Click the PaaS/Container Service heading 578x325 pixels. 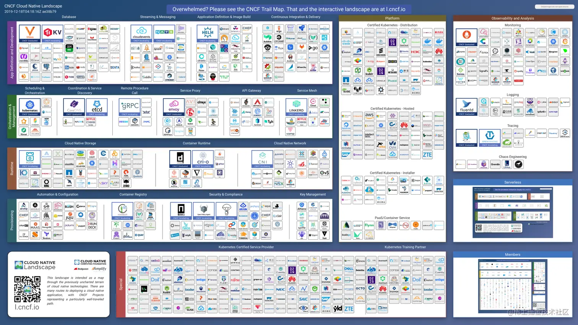[392, 218]
